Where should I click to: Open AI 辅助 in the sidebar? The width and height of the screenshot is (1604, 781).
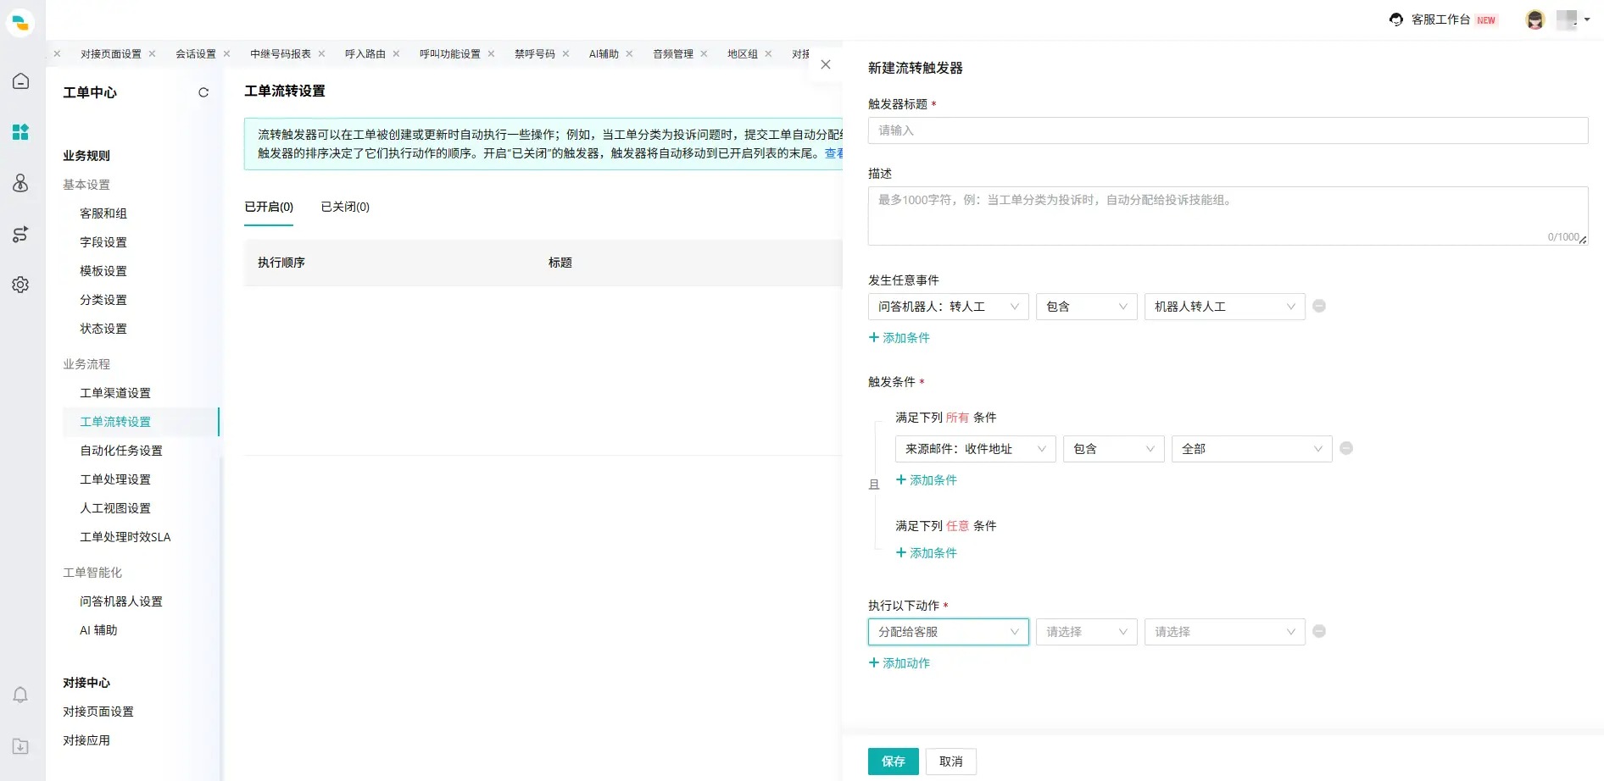coord(98,630)
